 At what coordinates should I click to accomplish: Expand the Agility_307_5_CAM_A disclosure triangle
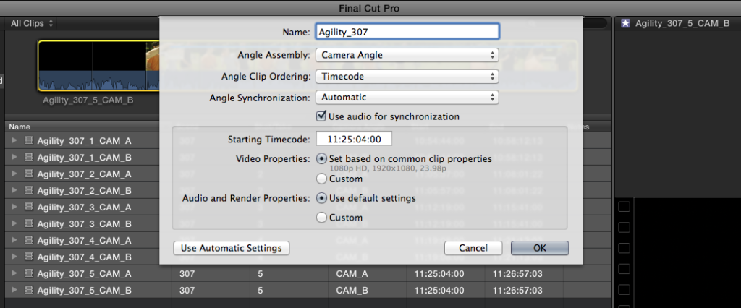pos(14,273)
